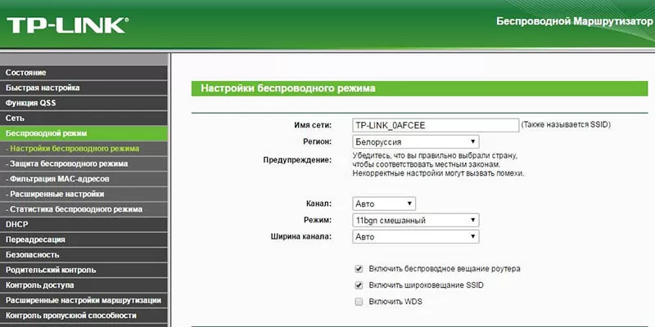Enable the Включить WDS checkbox
Image resolution: width=655 pixels, height=327 pixels.
click(359, 302)
